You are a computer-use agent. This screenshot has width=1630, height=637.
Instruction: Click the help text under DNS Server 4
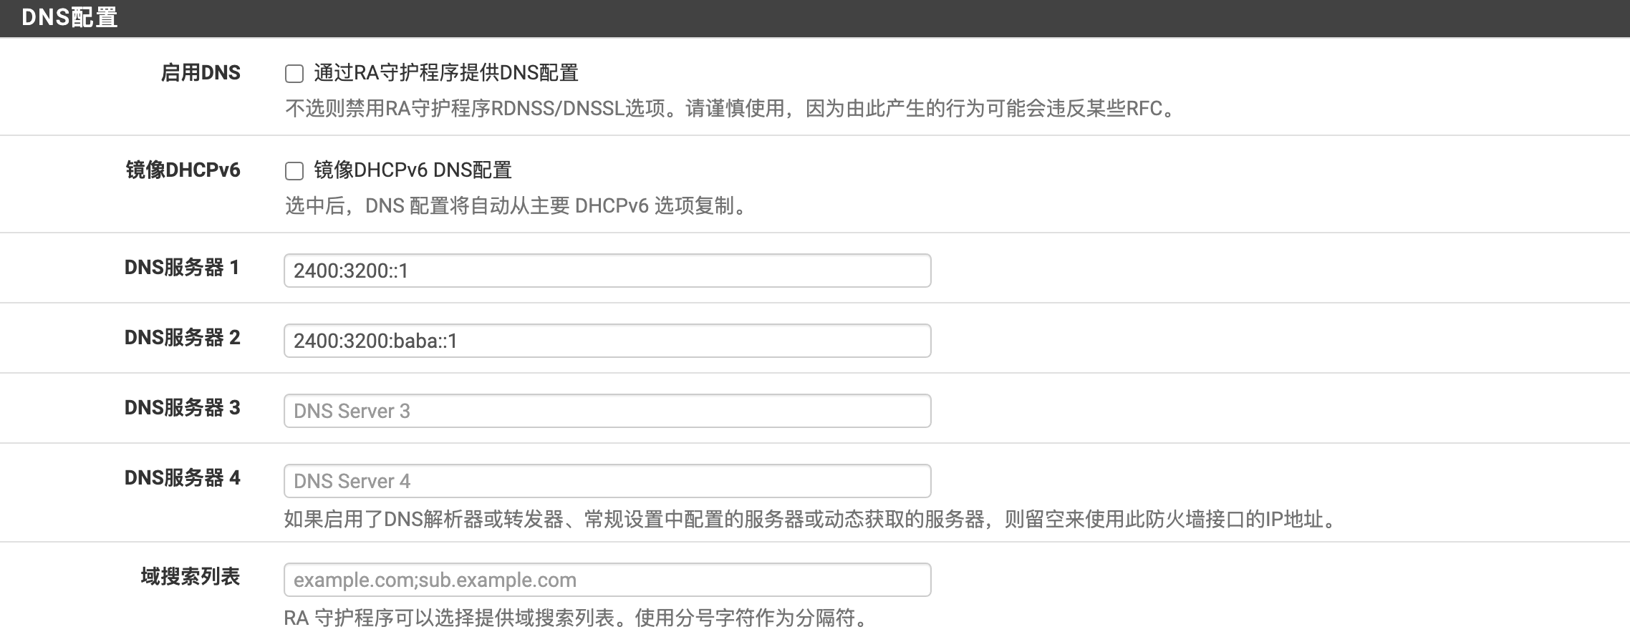pos(809,520)
